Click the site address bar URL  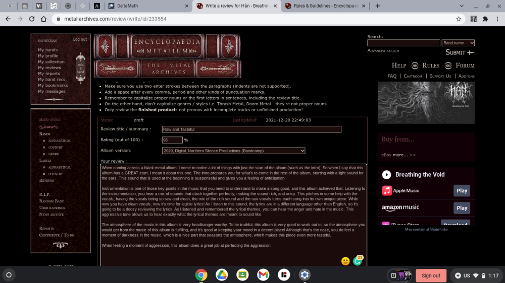coord(115,19)
